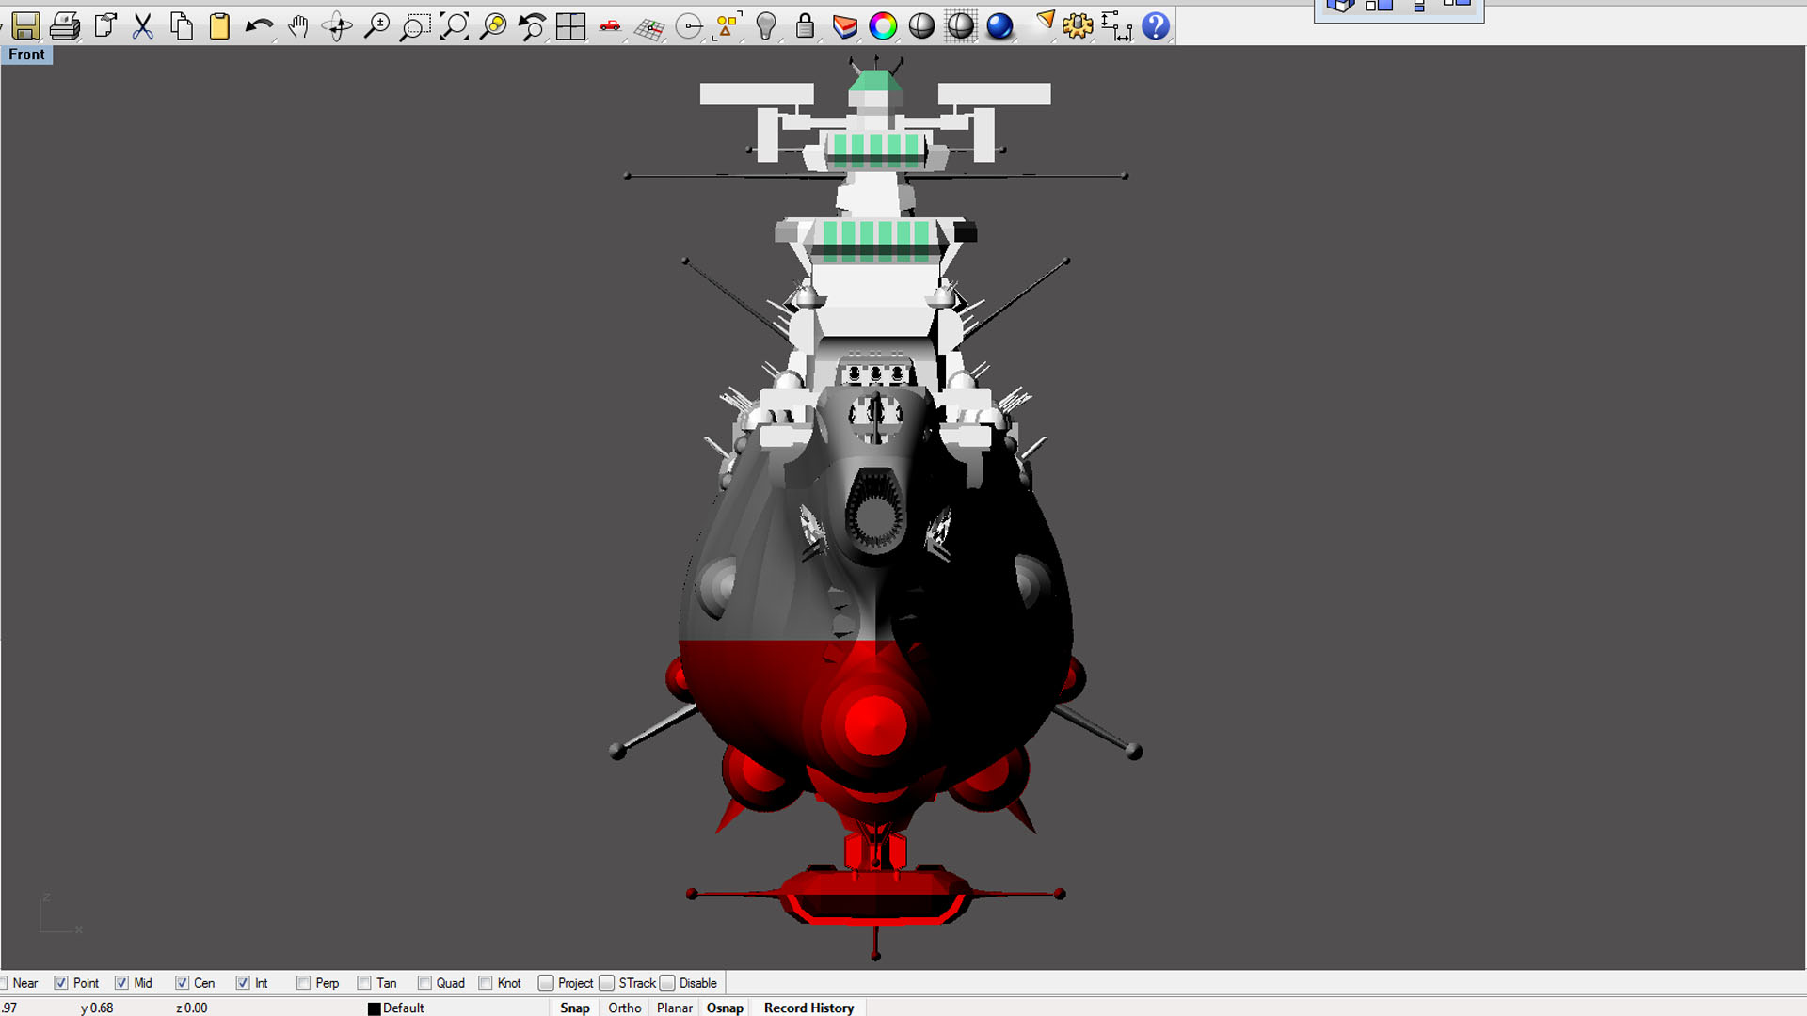Viewport: 1807px width, 1016px height.
Task: Toggle Snap in the status bar
Action: [575, 1008]
